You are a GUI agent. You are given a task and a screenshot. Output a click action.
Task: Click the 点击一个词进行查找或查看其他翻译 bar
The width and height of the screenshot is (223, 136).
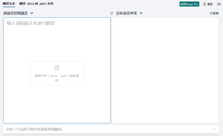[111, 129]
